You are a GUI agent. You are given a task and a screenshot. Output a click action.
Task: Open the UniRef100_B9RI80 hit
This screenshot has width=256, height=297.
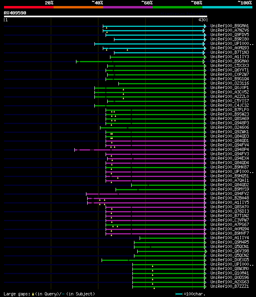pos(230,39)
